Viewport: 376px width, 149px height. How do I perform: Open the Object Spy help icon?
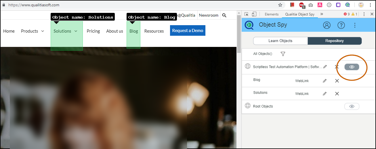tap(341, 25)
